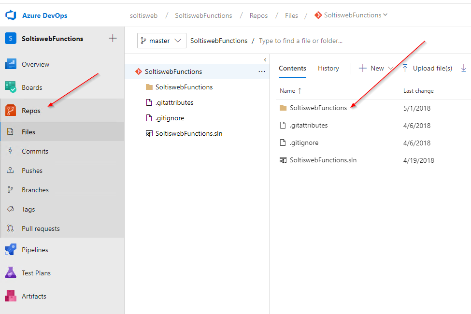471x314 pixels.
Task: Click the solution file icon in contents list
Action: (283, 160)
